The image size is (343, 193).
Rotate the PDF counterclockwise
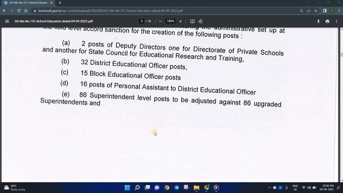click(200, 21)
